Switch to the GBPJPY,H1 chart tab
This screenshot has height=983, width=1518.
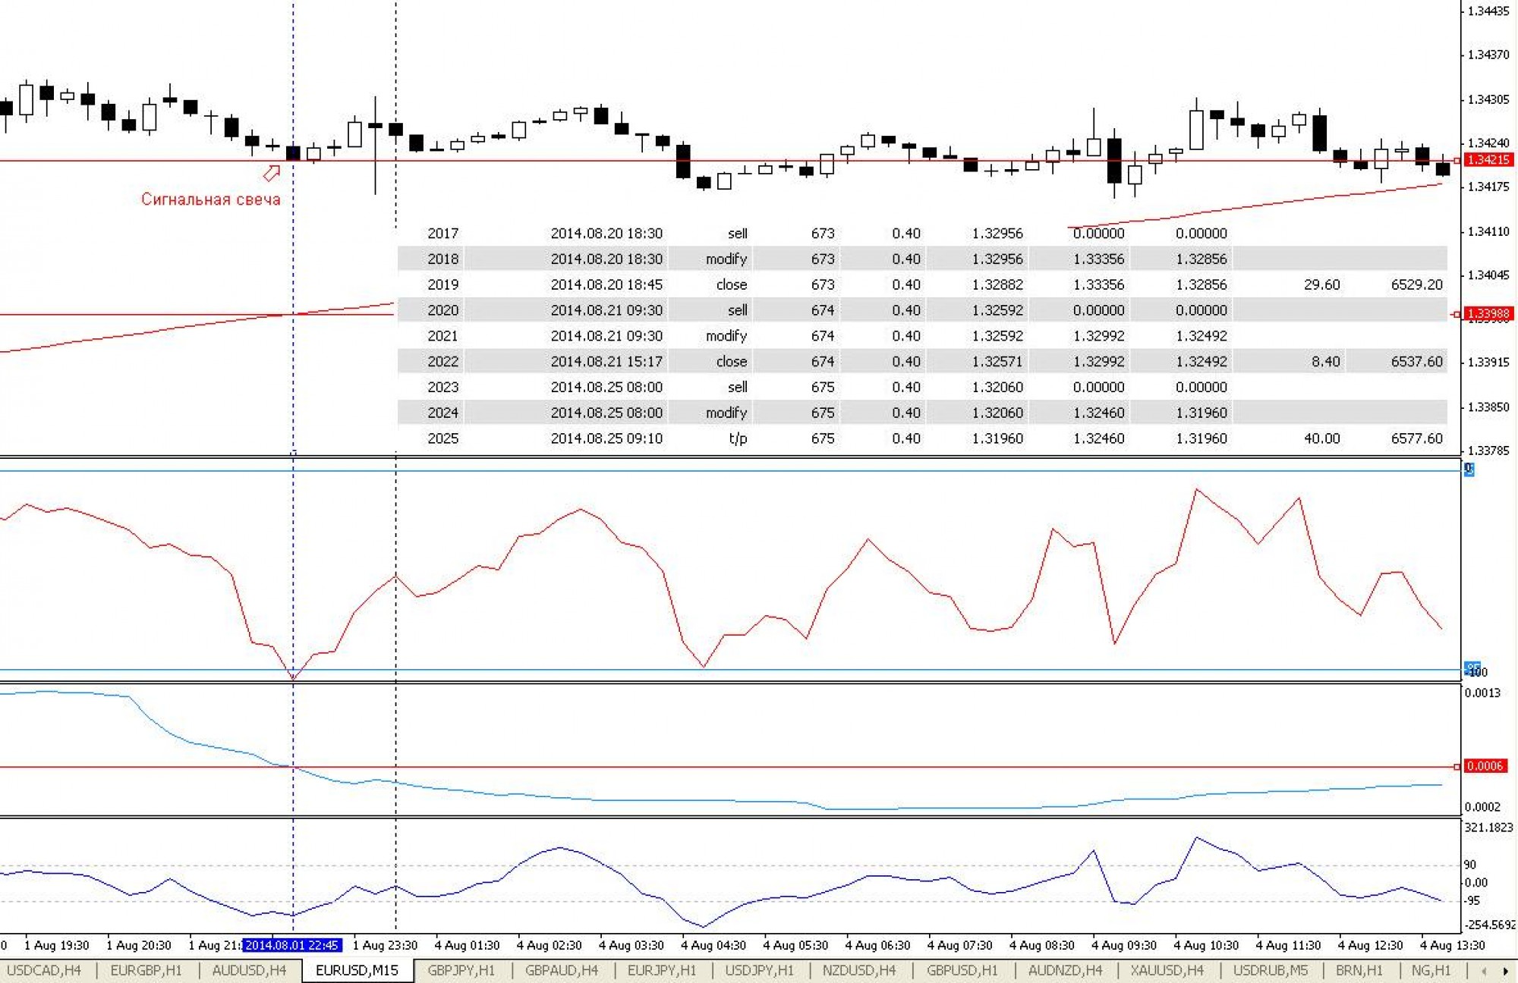(461, 971)
